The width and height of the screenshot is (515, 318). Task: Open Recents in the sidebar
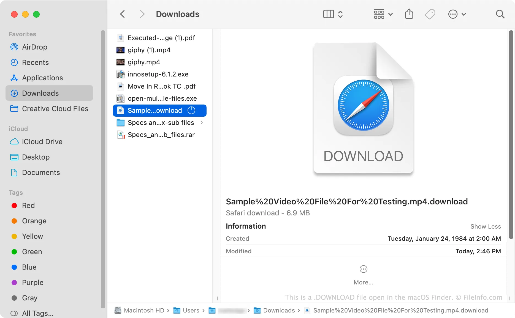(x=49, y=62)
